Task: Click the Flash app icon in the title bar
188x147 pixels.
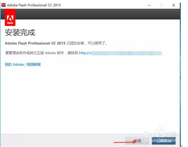Action: coord(4,5)
